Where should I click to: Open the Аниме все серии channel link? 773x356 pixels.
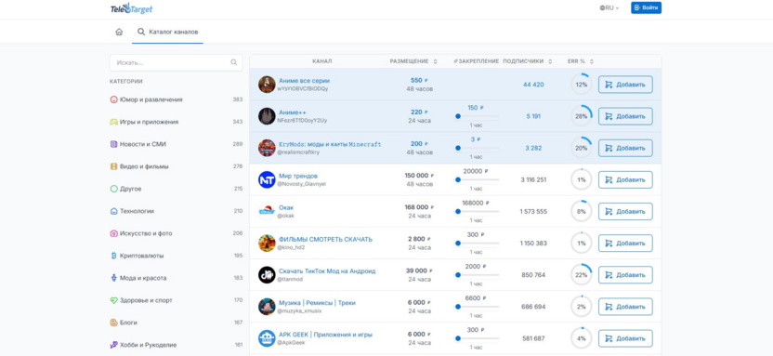(x=304, y=80)
